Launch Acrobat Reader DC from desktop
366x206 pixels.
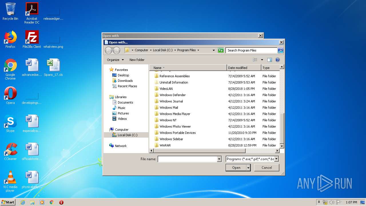pyautogui.click(x=32, y=13)
